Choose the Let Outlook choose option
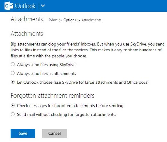The image size is (167, 142). click(x=13, y=82)
